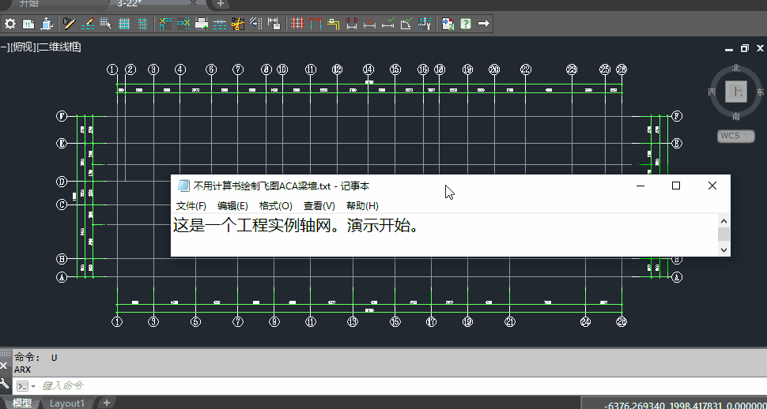
Task: Restore the drawing viewport window
Action: (x=745, y=48)
